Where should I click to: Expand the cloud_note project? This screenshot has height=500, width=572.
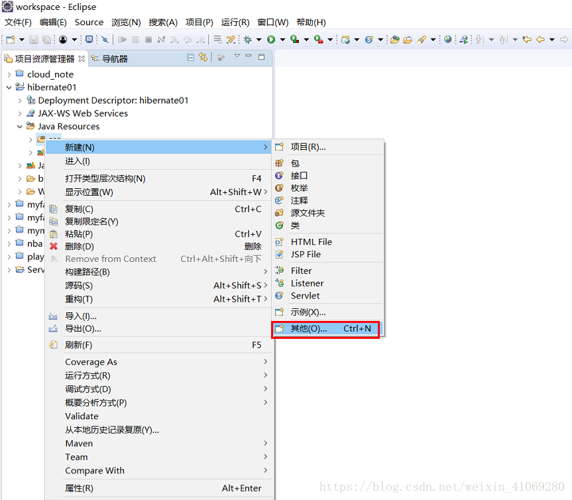pyautogui.click(x=9, y=74)
